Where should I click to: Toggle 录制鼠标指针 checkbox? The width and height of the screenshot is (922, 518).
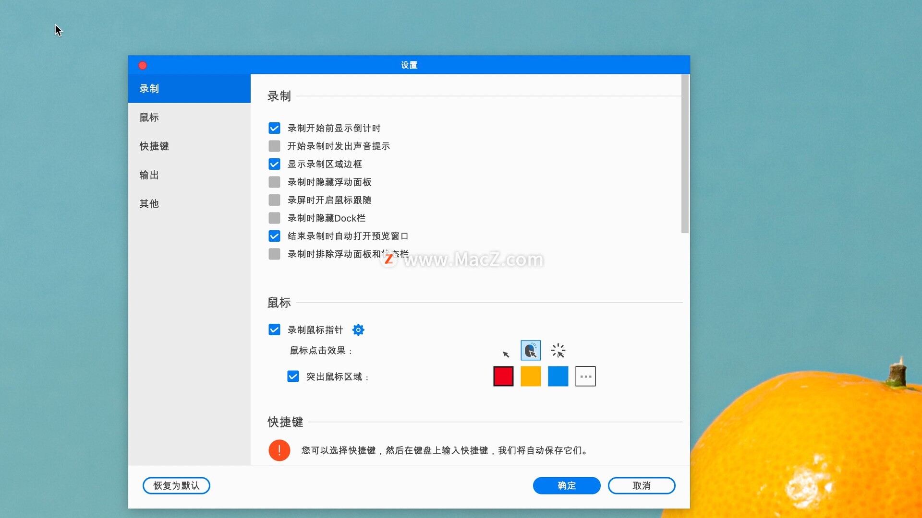[x=274, y=330]
